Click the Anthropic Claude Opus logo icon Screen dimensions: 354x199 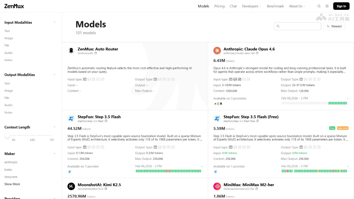coord(217,51)
